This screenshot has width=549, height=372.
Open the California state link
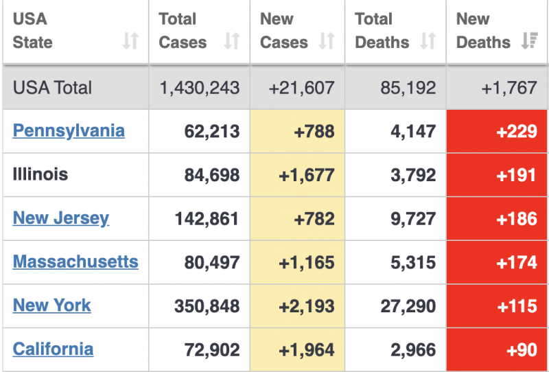pyautogui.click(x=53, y=349)
